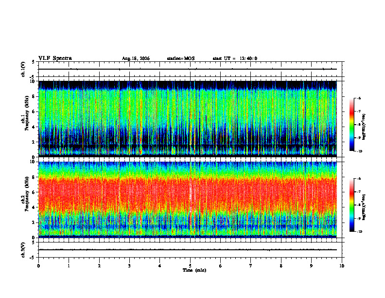Click the time axis tick label "1"
The height and width of the screenshot is (298, 385).
click(x=69, y=266)
